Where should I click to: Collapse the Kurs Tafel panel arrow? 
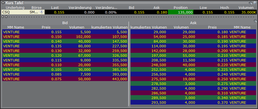point(3,3)
